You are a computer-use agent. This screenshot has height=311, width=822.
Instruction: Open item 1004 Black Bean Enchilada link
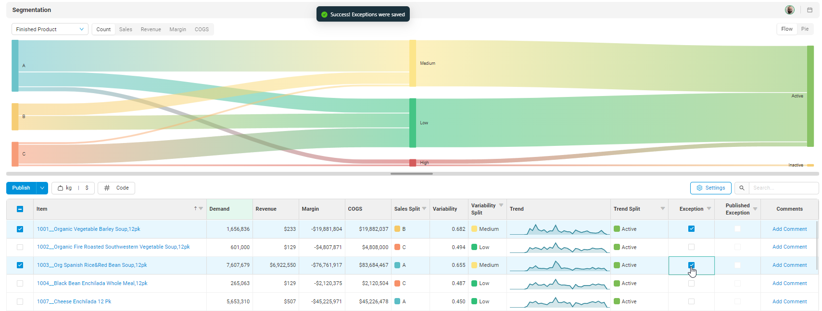[x=92, y=283]
